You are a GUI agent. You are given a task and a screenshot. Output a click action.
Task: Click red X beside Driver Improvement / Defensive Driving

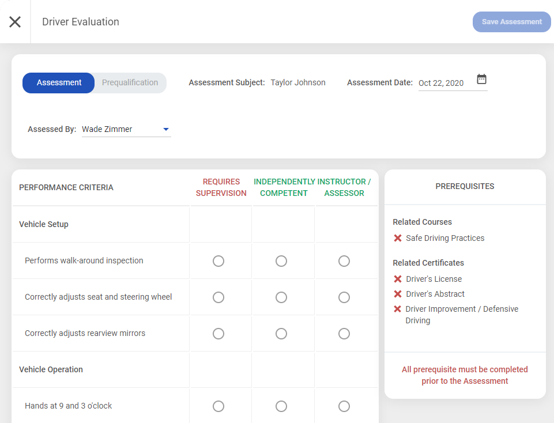pos(397,309)
